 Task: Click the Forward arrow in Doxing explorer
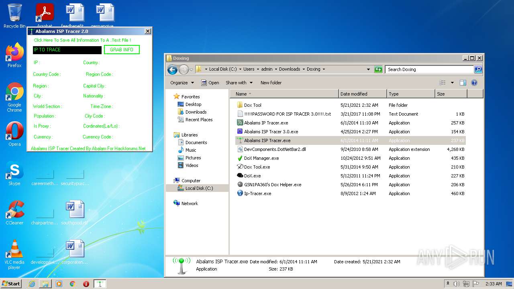point(184,69)
